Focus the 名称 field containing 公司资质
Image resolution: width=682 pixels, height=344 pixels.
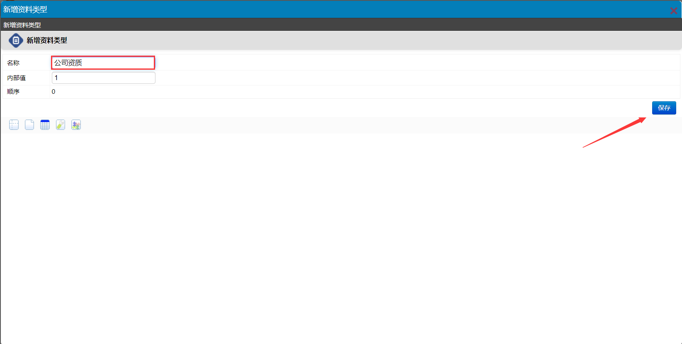pyautogui.click(x=103, y=63)
